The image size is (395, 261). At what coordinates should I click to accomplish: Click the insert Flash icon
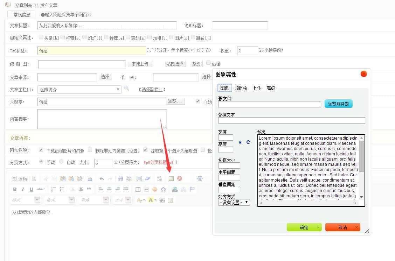click(x=180, y=178)
